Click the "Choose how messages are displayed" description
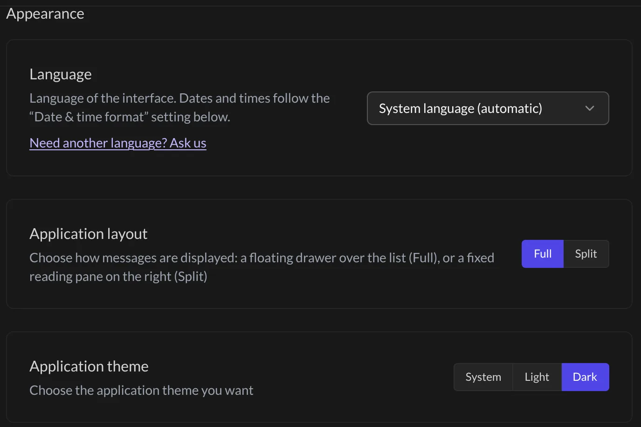 pyautogui.click(x=262, y=267)
